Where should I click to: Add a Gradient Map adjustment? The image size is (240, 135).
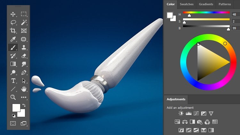click(211, 130)
